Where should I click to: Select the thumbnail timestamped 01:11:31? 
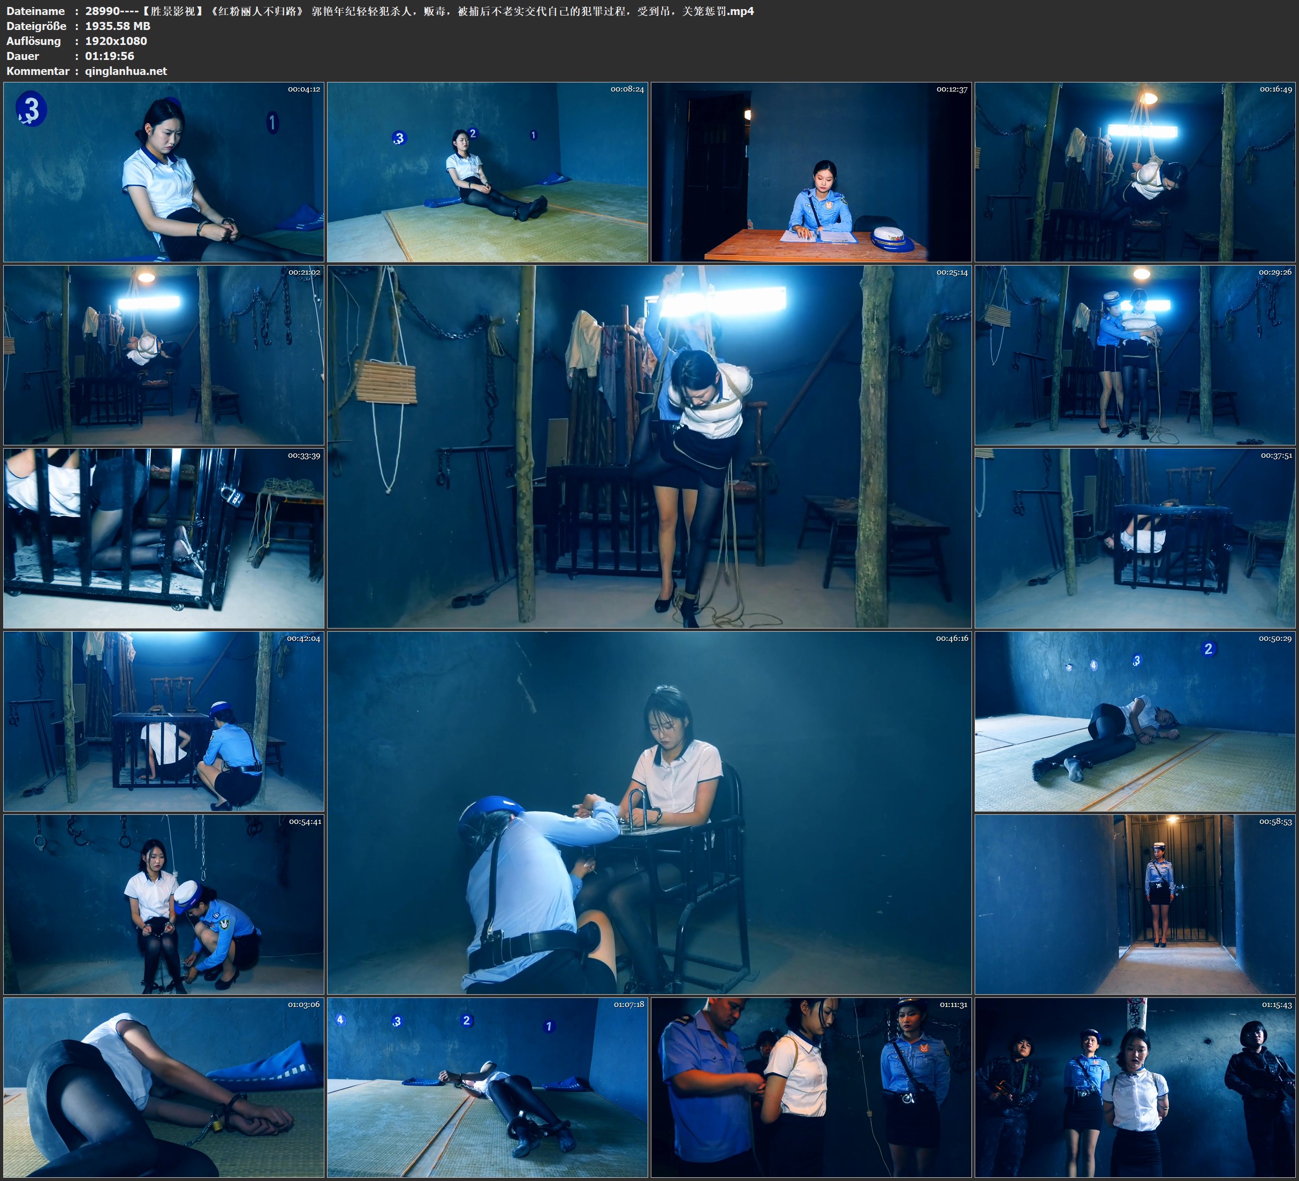810,1087
